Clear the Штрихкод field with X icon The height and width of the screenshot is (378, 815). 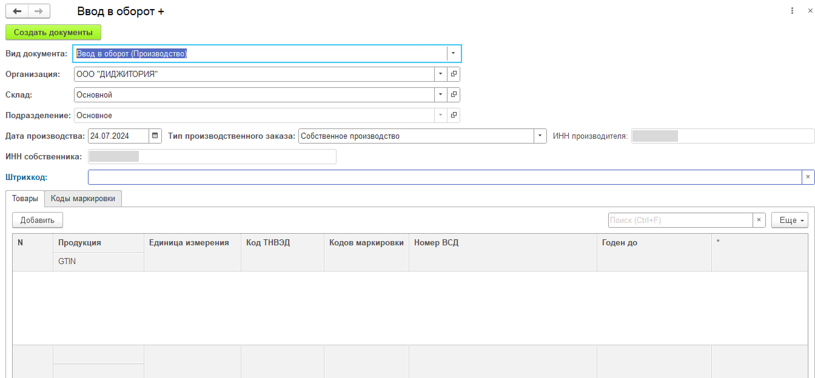click(x=808, y=177)
